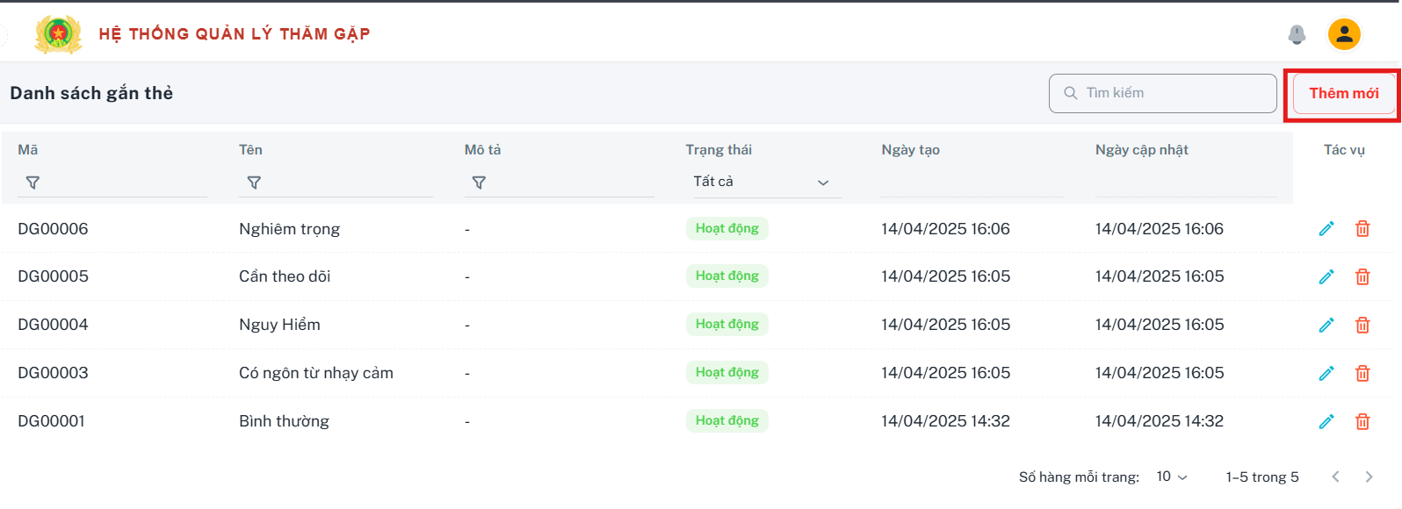Delete the Nghiêm trọng row
The height and width of the screenshot is (509, 1402).
pyautogui.click(x=1362, y=228)
